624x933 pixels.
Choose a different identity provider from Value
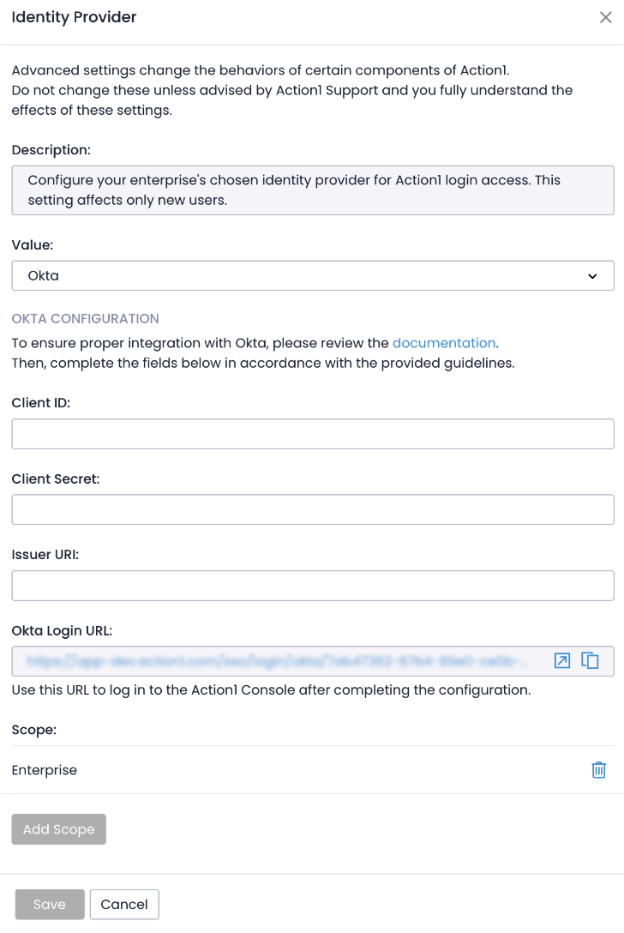pos(313,275)
